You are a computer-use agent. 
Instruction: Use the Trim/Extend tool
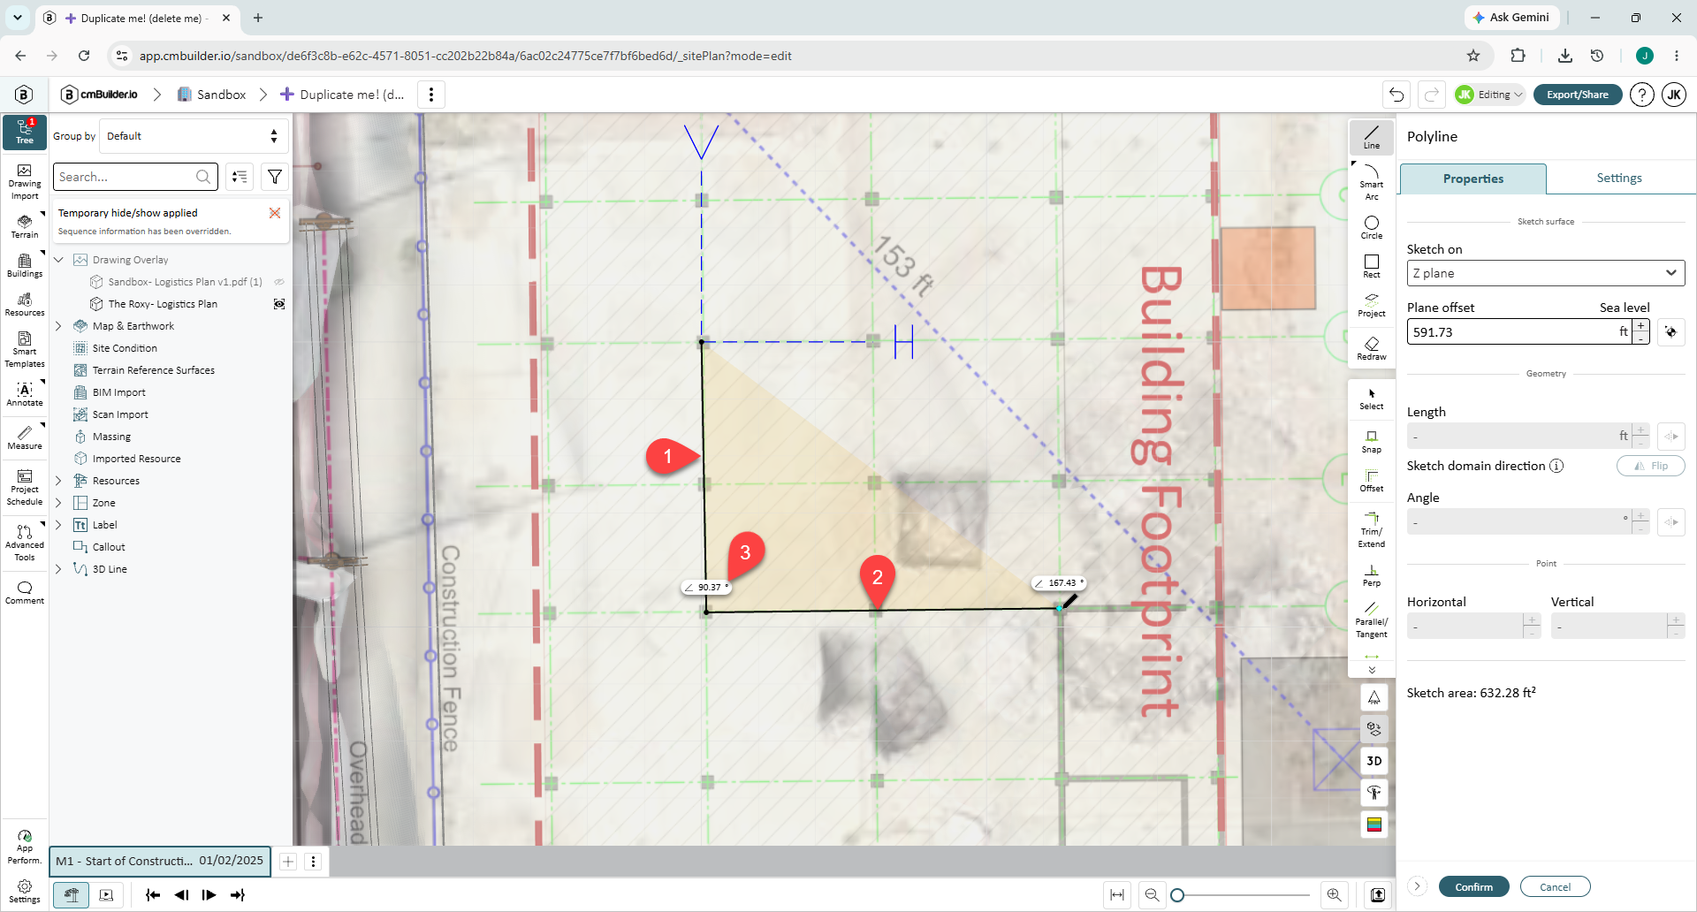coord(1371,530)
